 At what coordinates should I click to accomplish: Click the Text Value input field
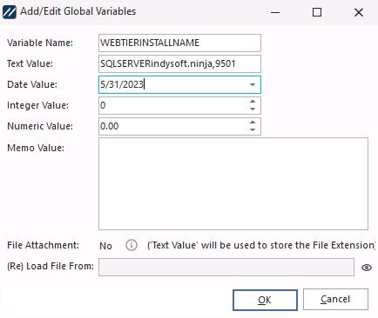click(179, 63)
